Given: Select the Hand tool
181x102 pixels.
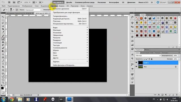Looking at the screenshot, I should point(3,80).
